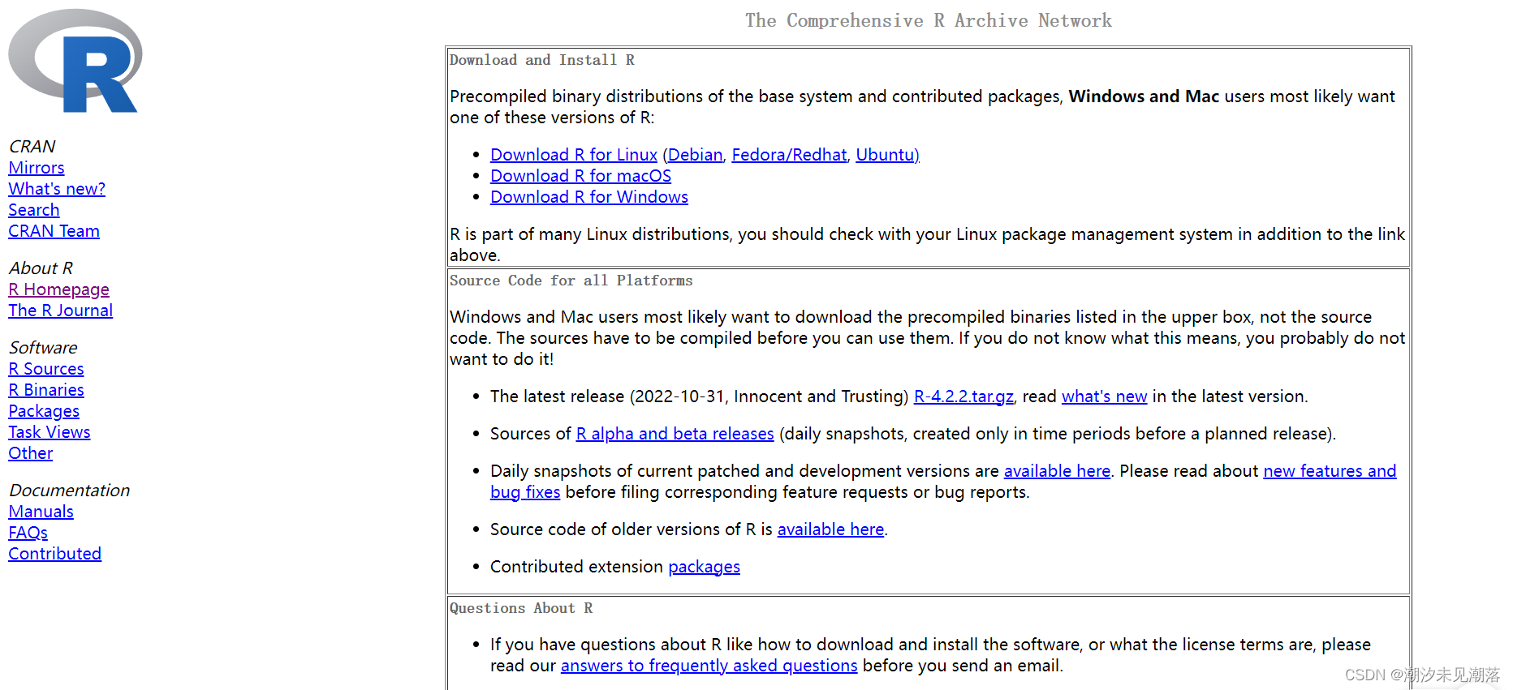Open the Ubuntu link

tap(887, 155)
